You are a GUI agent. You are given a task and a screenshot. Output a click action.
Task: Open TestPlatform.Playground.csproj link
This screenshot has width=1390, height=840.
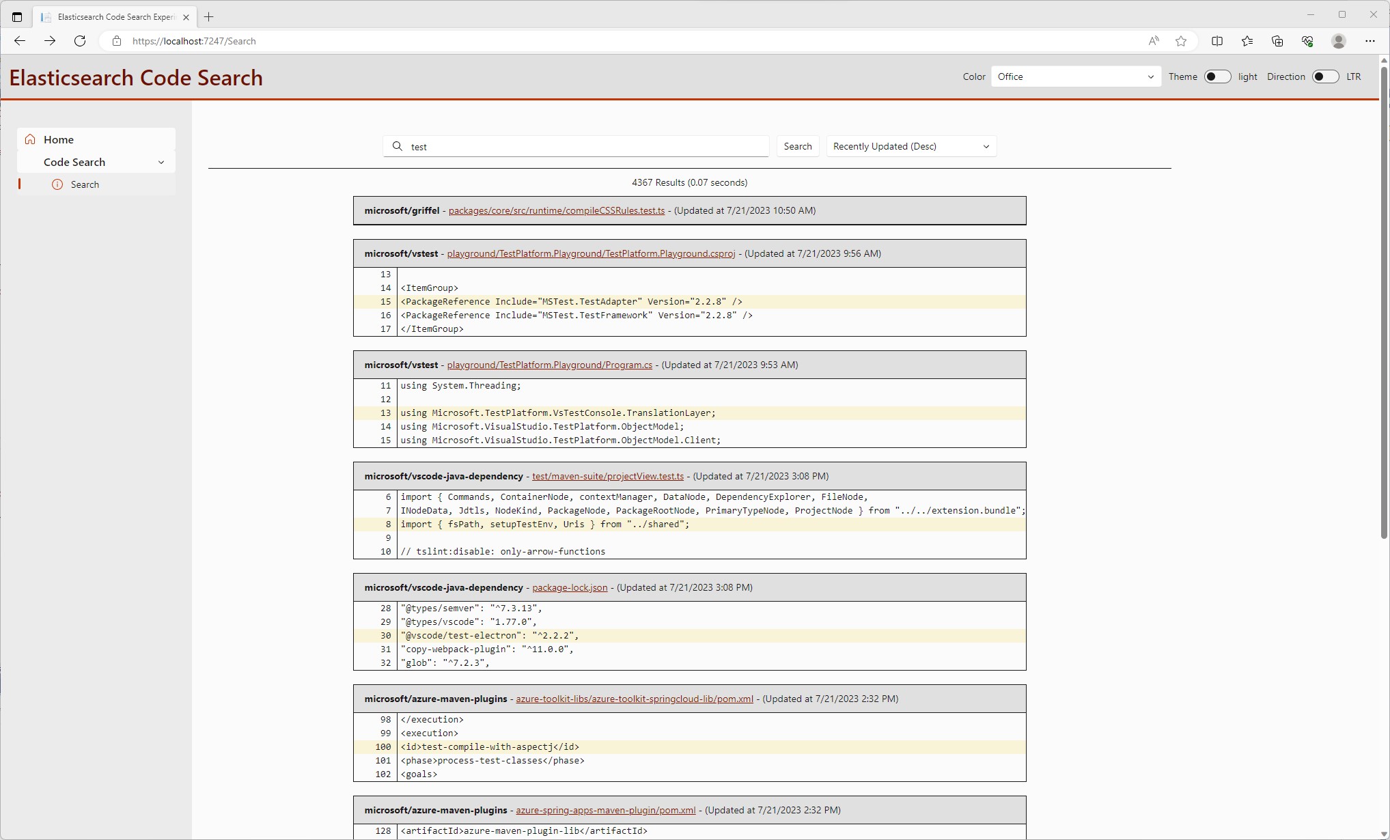[591, 253]
